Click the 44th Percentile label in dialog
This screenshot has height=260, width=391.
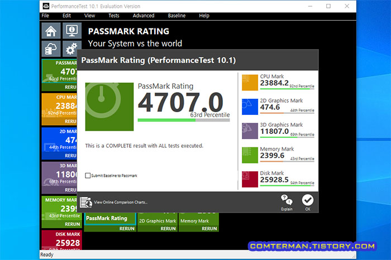pos(302,110)
